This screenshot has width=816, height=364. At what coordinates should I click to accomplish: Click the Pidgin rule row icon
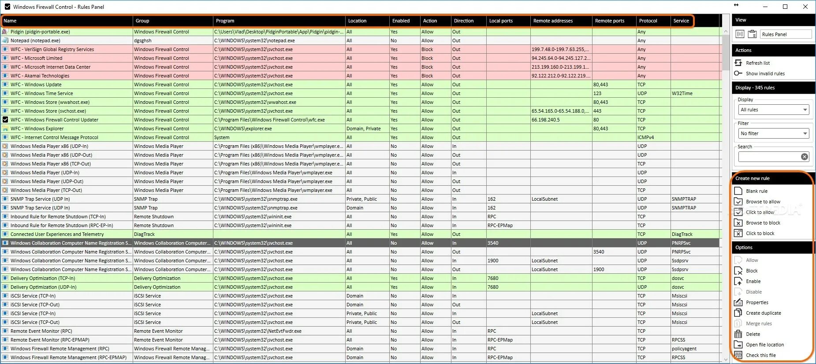coord(5,32)
